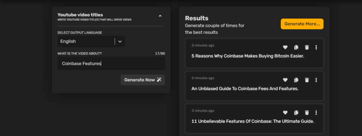The height and width of the screenshot is (136, 362).
Task: Click the Generate More... button
Action: [302, 24]
